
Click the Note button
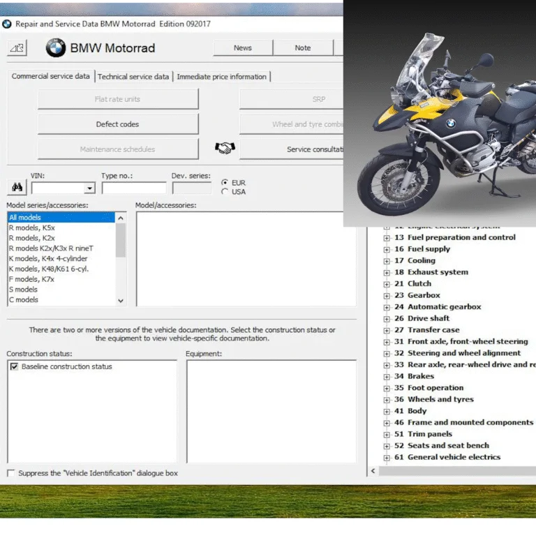coord(303,48)
